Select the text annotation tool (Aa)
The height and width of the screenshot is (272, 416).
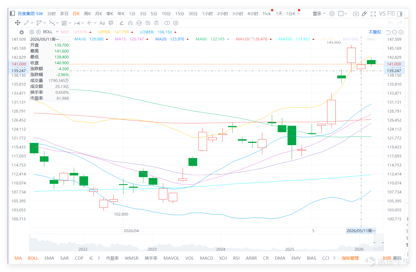[102, 23]
